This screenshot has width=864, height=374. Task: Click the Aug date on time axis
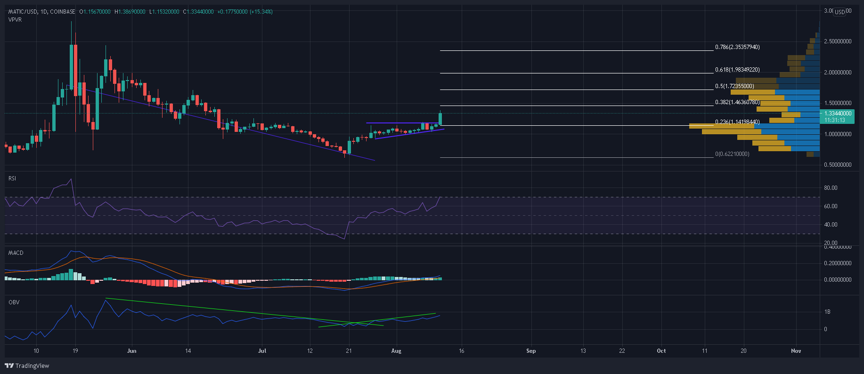tap(396, 351)
